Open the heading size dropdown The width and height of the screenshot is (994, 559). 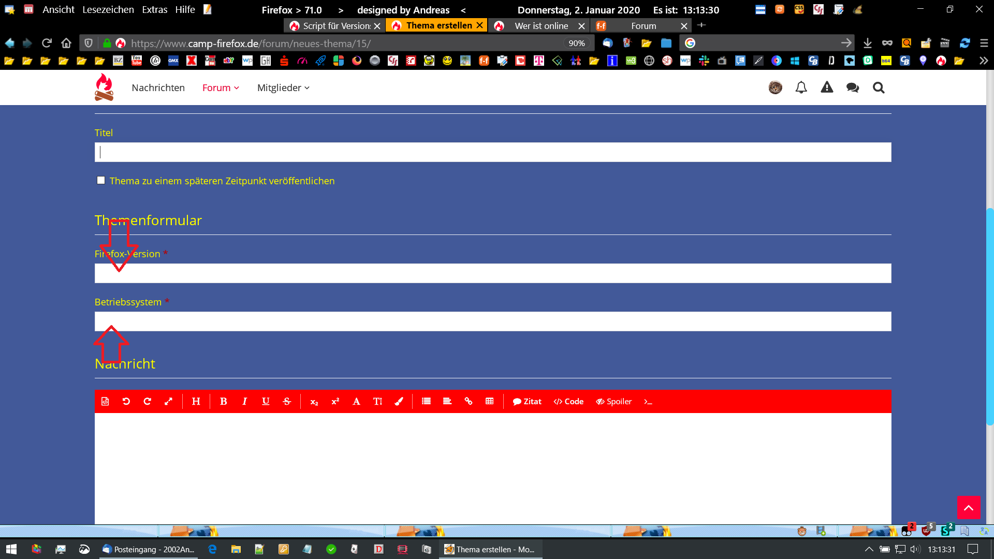click(x=196, y=402)
